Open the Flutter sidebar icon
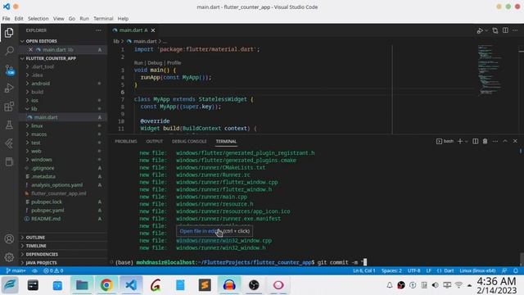The image size is (524, 295). pyautogui.click(x=9, y=143)
